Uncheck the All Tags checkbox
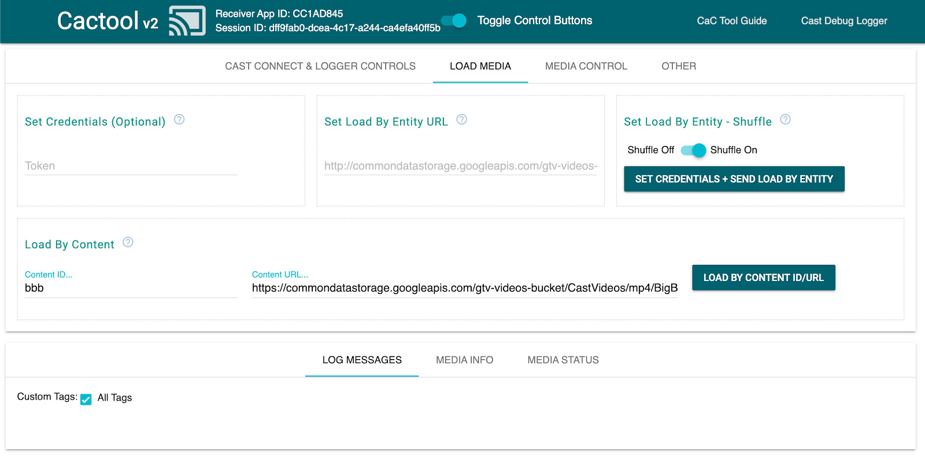The height and width of the screenshot is (462, 925). tap(86, 399)
